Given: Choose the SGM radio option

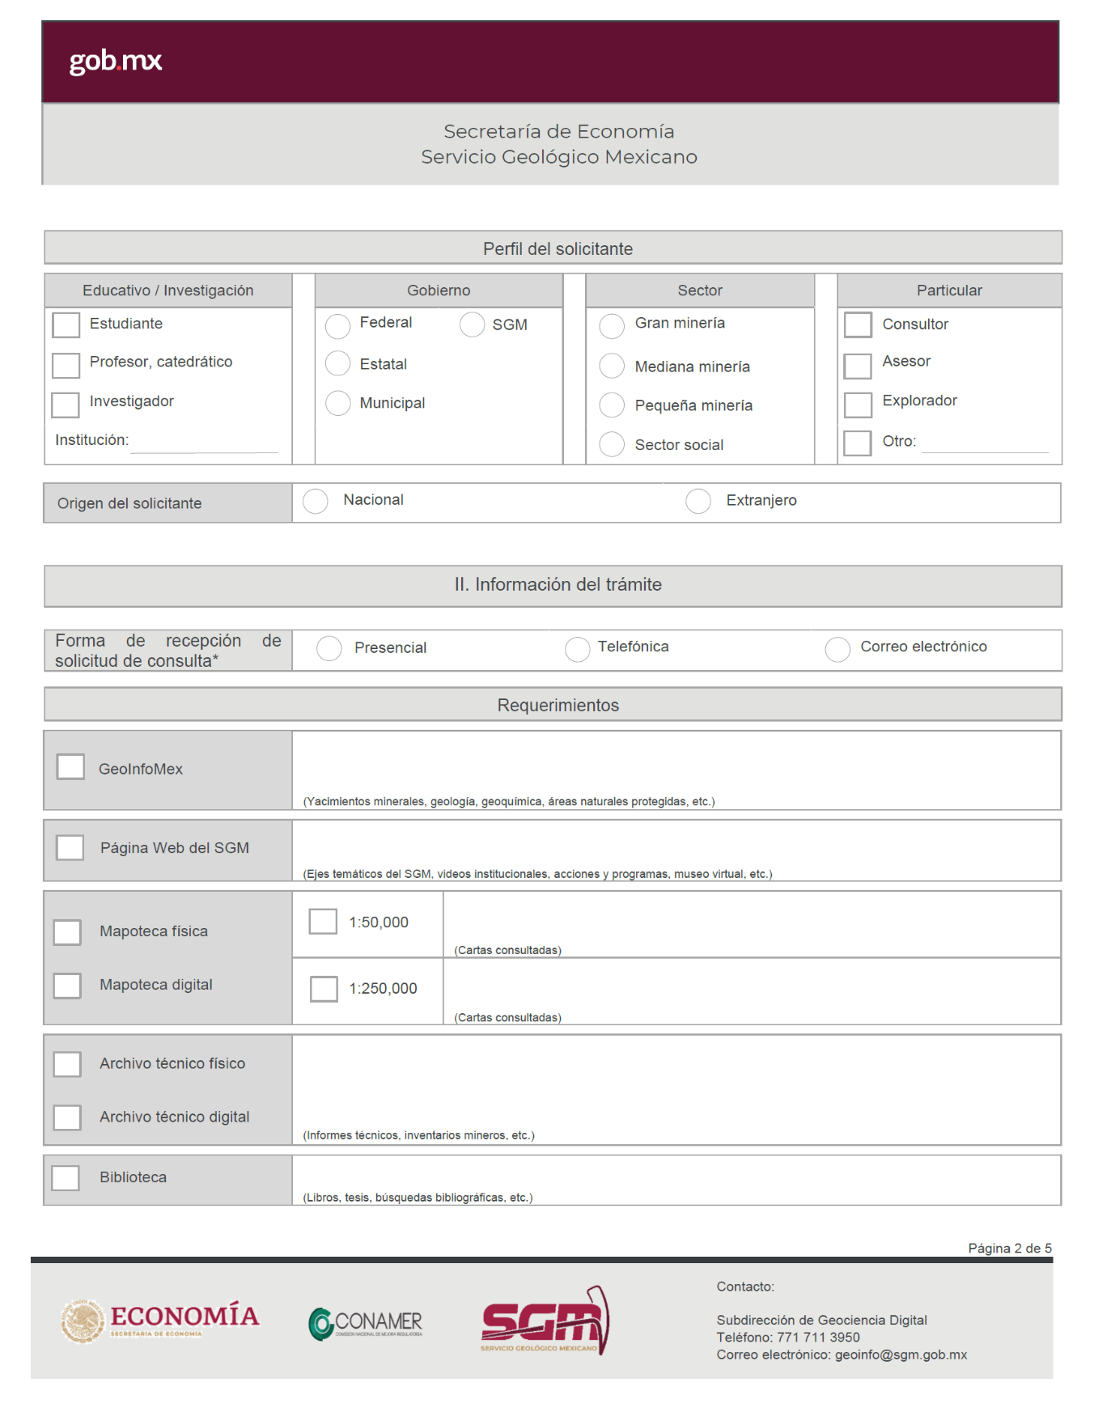Looking at the screenshot, I should 472,324.
